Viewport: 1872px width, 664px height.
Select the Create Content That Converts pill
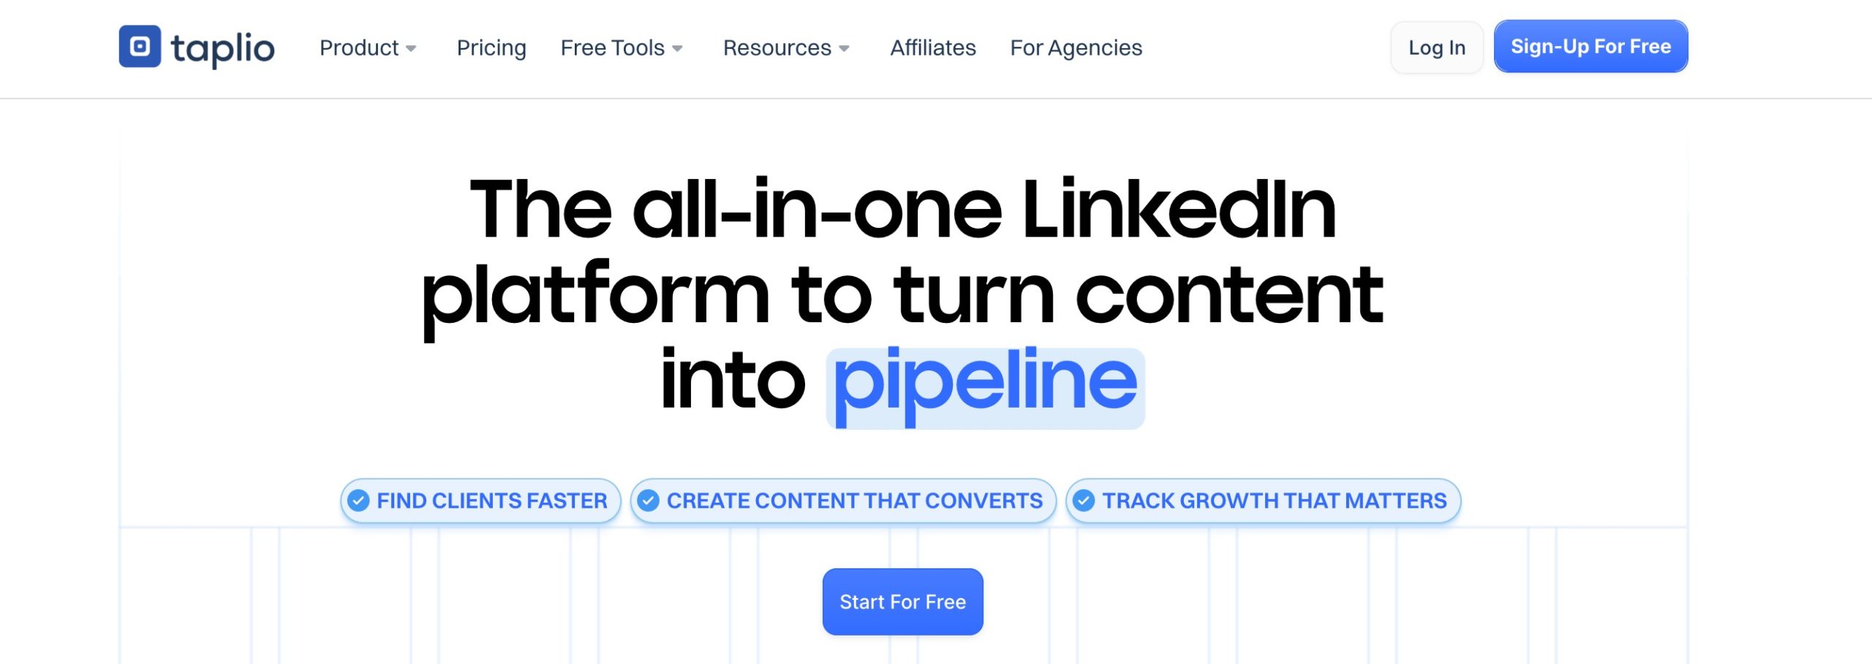click(x=843, y=500)
